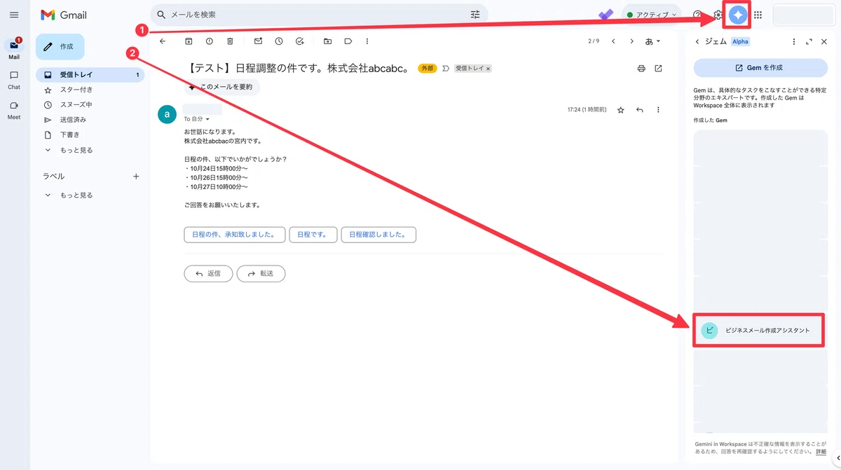Click the search field メールを検索
The width and height of the screenshot is (841, 470).
319,14
